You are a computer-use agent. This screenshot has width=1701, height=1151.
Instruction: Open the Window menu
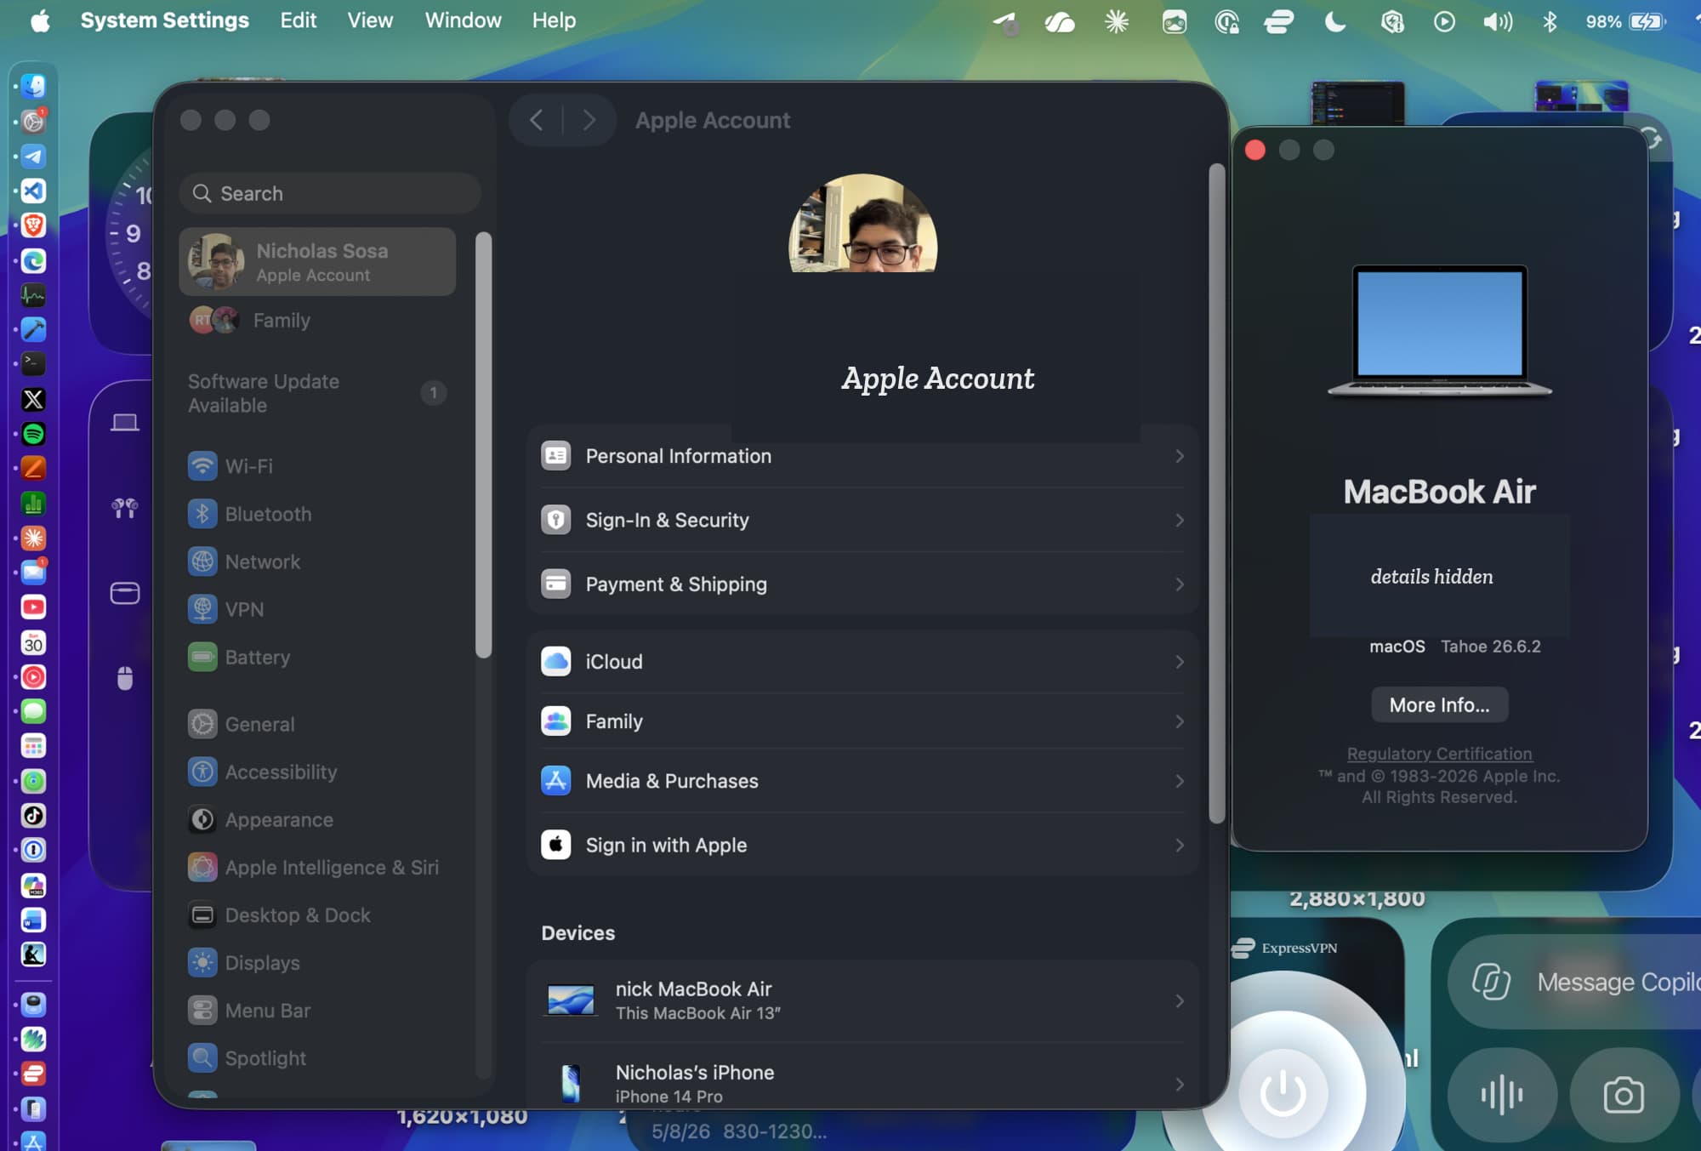463,20
